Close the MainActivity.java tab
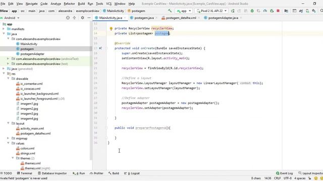323x181 pixels. (125, 18)
